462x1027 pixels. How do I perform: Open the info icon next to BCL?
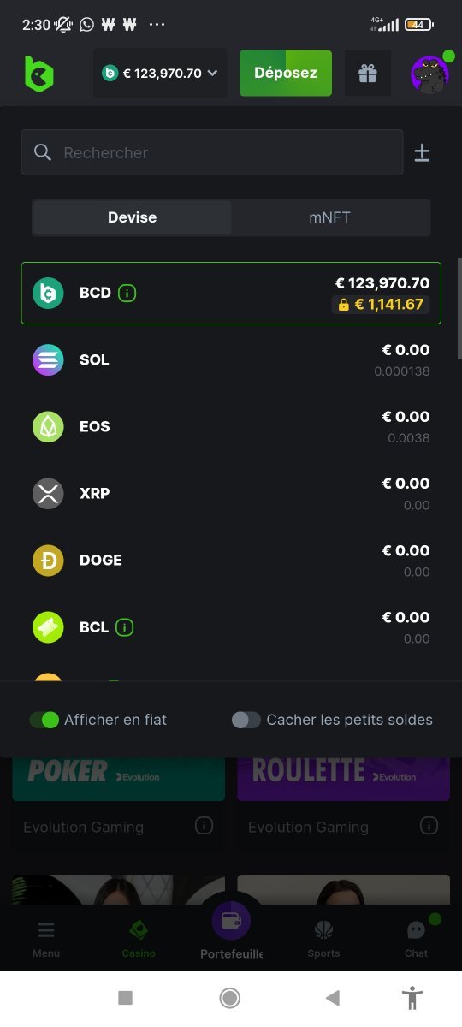(125, 627)
